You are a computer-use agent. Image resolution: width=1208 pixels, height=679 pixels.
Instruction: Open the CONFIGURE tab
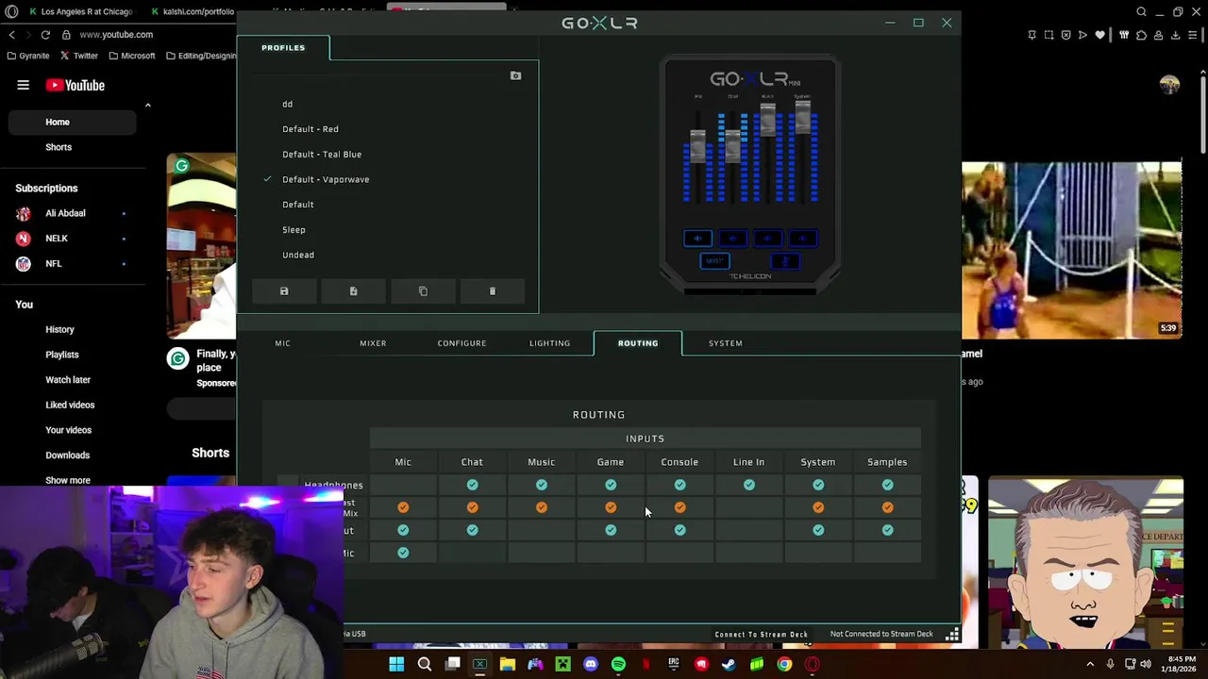click(x=461, y=343)
